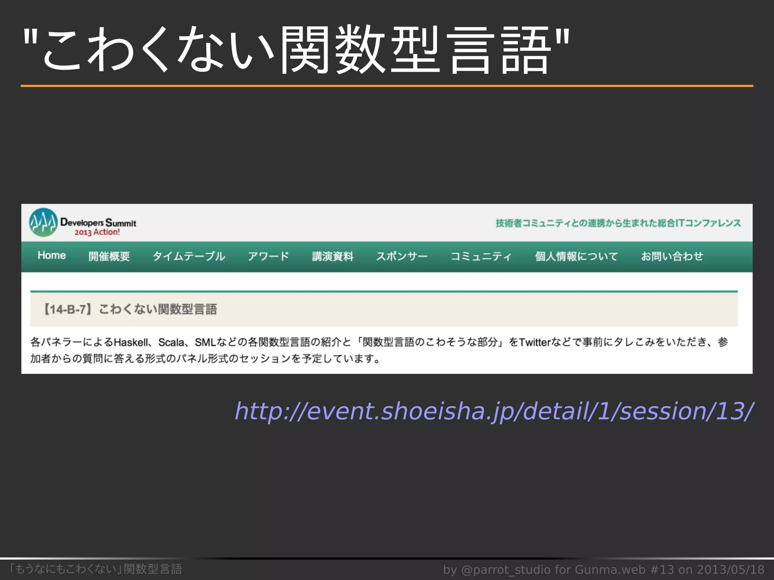Click the Developers Summit 2013 Action! text
This screenshot has width=774, height=580.
[98, 227]
